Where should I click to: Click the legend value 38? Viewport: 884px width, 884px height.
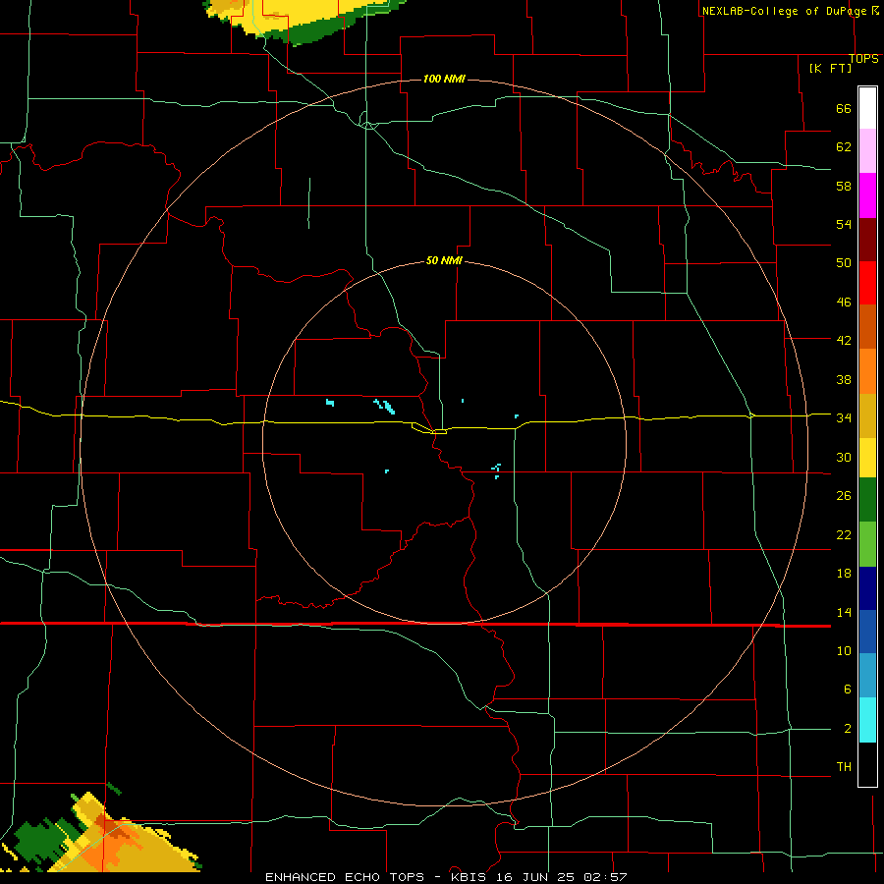(x=844, y=379)
